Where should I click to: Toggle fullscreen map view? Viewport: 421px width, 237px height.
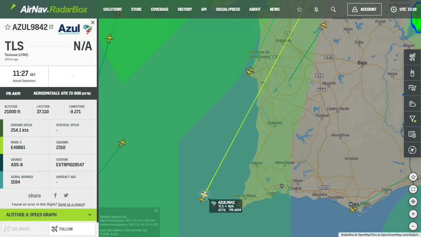pyautogui.click(x=413, y=190)
